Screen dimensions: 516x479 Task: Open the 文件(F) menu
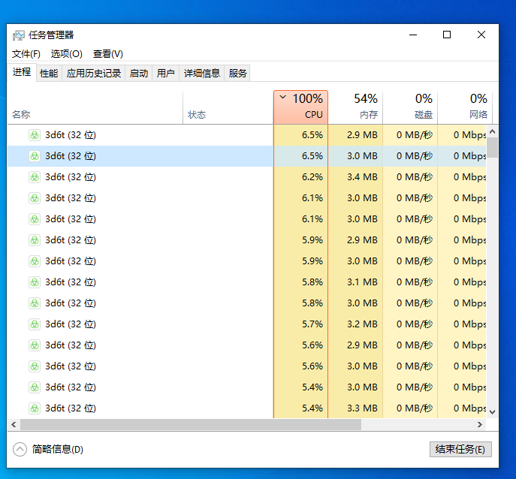pyautogui.click(x=26, y=54)
